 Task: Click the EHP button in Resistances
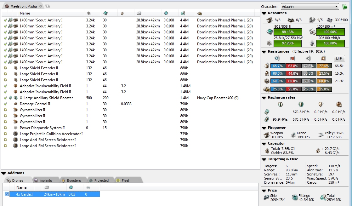pyautogui.click(x=339, y=58)
